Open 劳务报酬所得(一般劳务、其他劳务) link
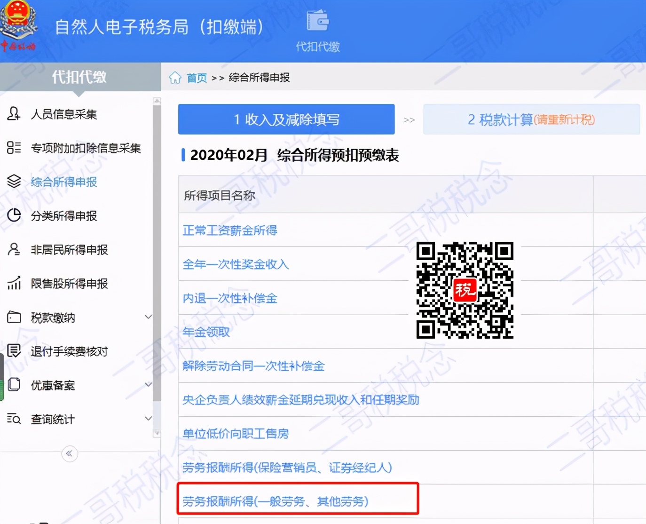 coord(276,501)
